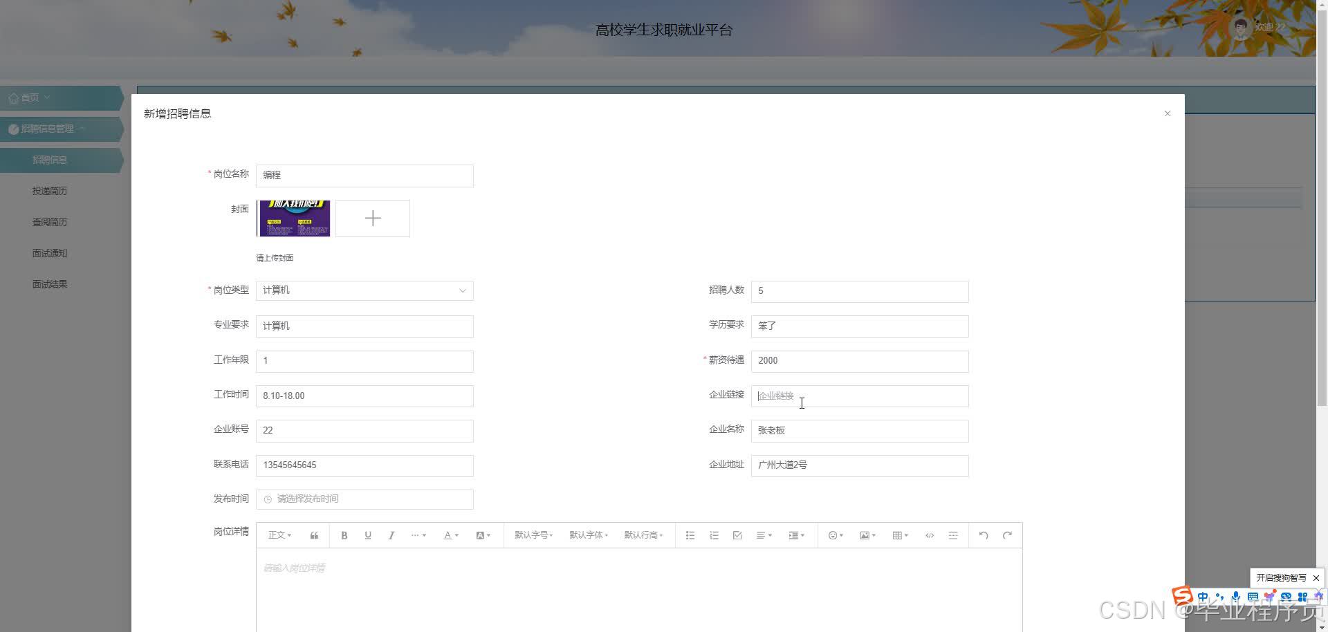Insert a to-do checkbox list
The height and width of the screenshot is (632, 1328).
pyautogui.click(x=737, y=535)
